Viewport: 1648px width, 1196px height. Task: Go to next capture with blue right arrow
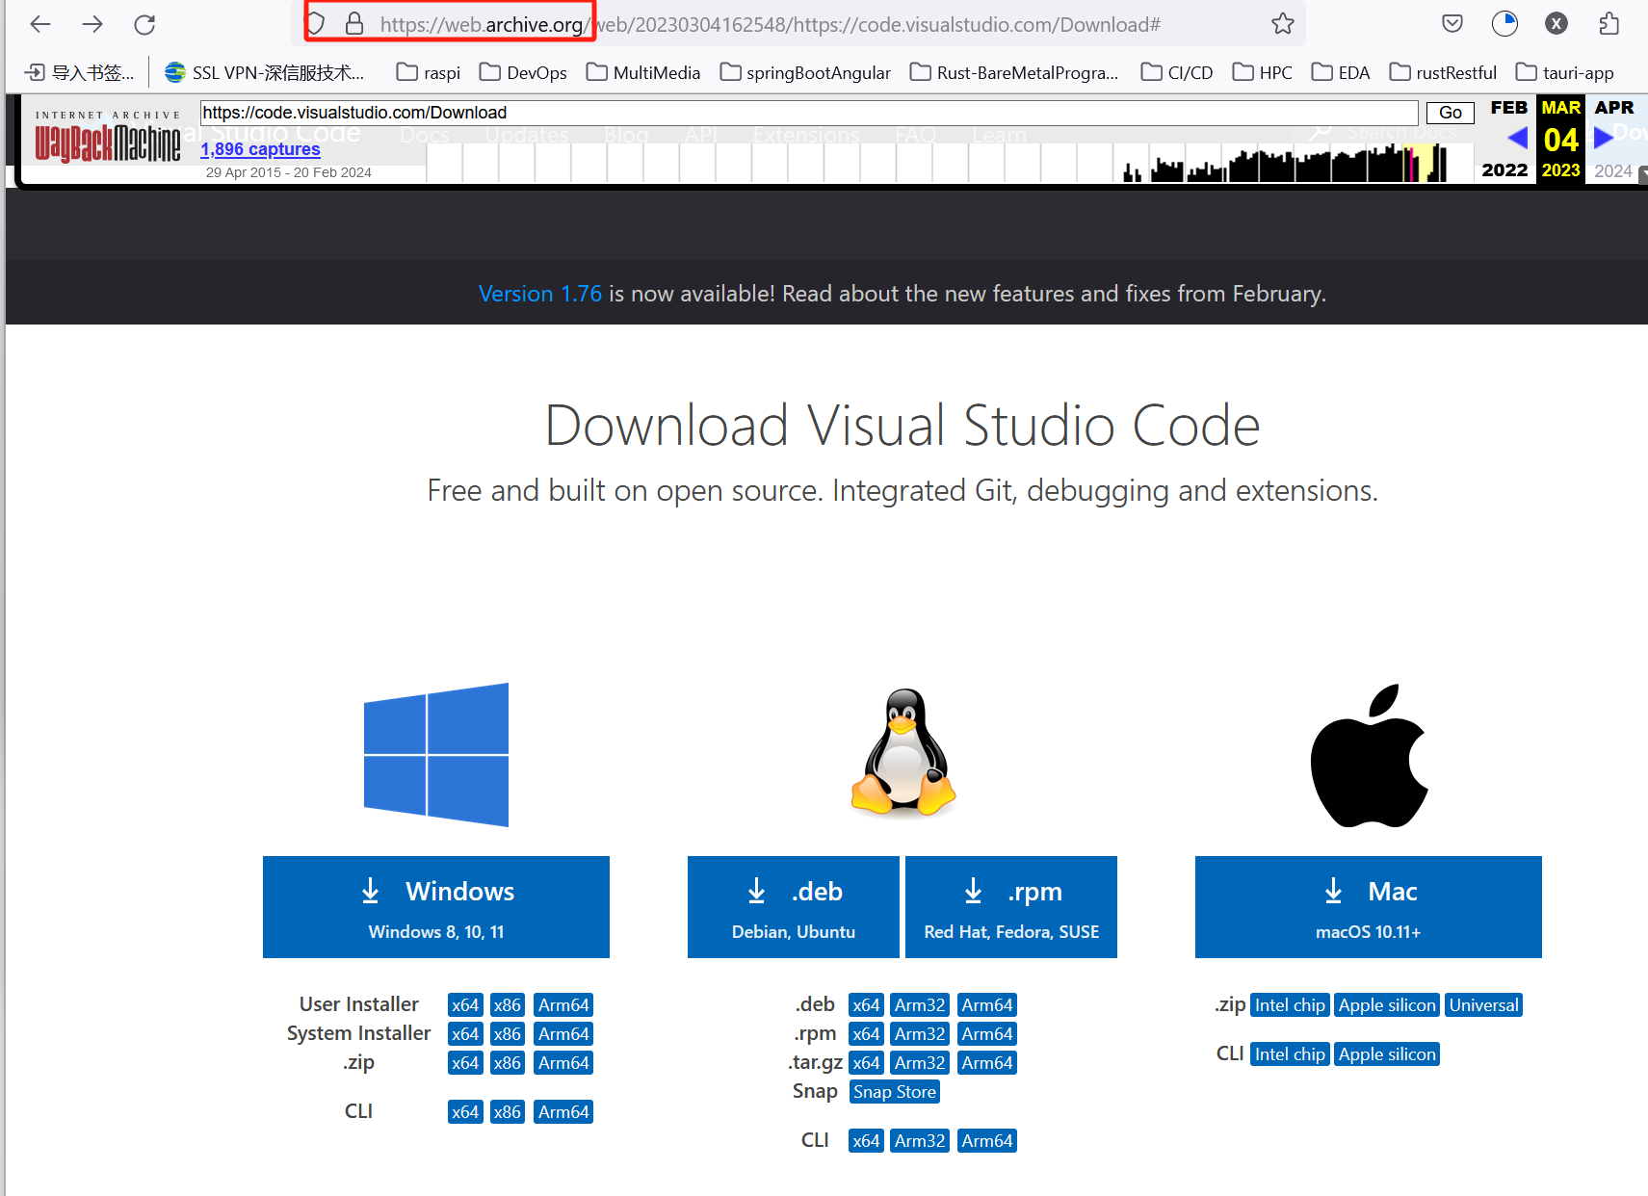(1604, 137)
